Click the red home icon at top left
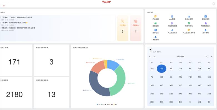217x110 pixels. click(x=4, y=6)
